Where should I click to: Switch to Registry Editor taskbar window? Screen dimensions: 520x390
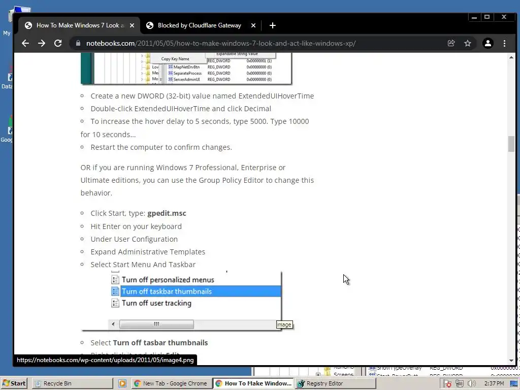pos(336,383)
